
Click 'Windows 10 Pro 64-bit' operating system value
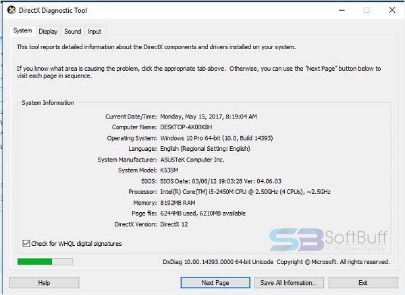click(190, 138)
